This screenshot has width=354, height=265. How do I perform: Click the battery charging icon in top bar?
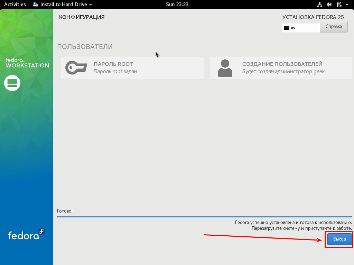tap(339, 4)
